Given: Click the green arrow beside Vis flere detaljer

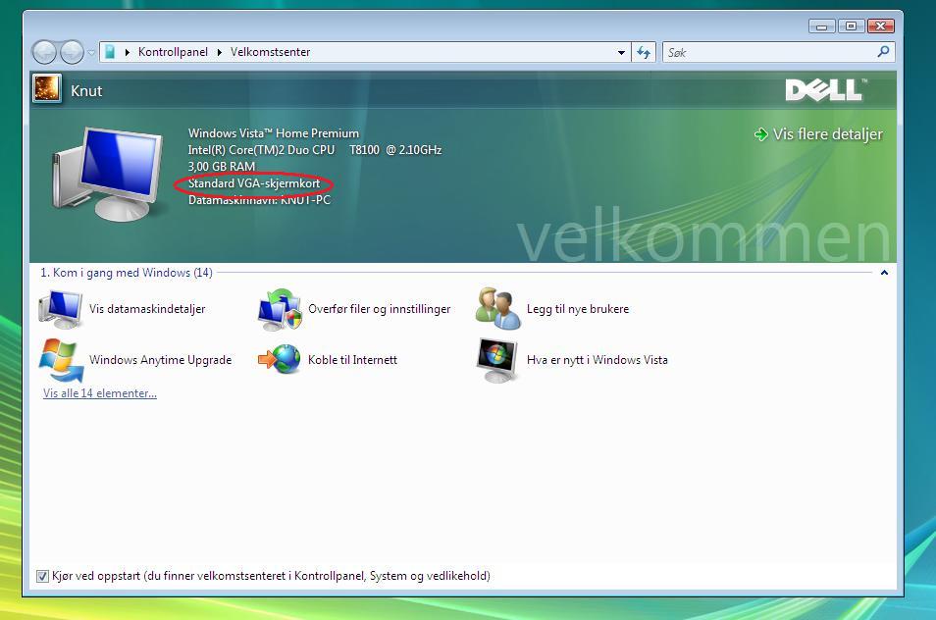Looking at the screenshot, I should [x=760, y=134].
